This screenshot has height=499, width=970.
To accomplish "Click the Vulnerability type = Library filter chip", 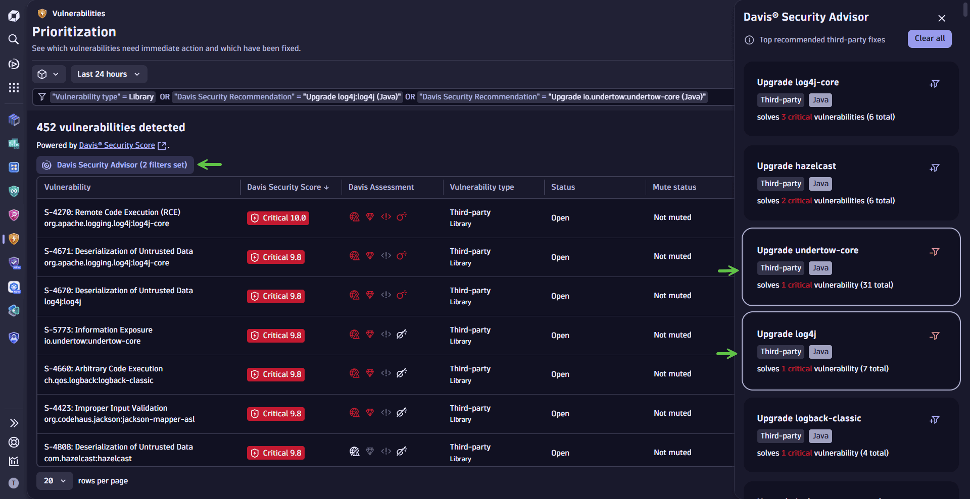I will (x=103, y=97).
